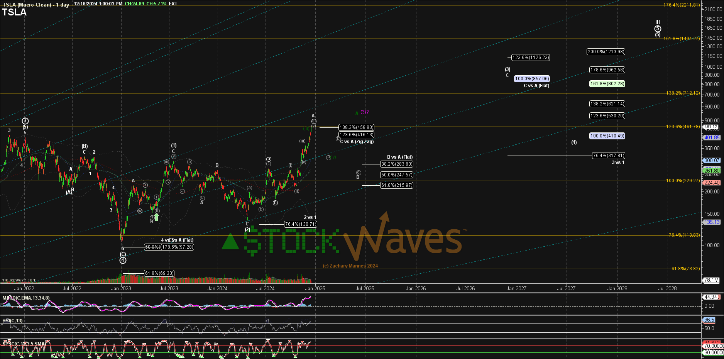
Task: Click the 61.8%(215.97) retracement box
Action: click(397, 185)
